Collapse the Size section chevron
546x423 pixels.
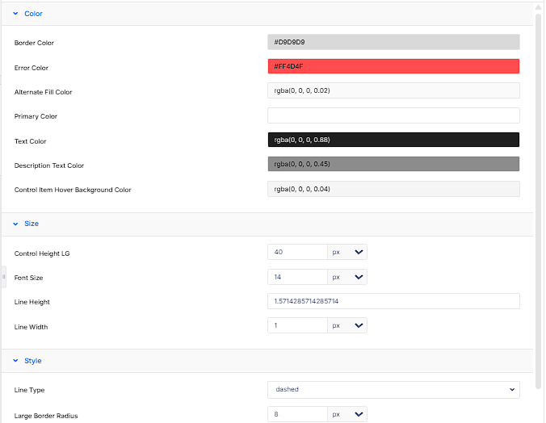(15, 224)
